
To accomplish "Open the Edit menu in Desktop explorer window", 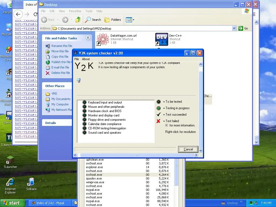I will pos(52,11).
